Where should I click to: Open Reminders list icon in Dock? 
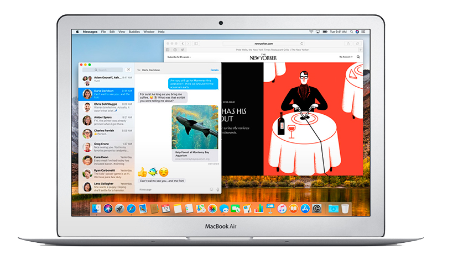[x=189, y=209]
